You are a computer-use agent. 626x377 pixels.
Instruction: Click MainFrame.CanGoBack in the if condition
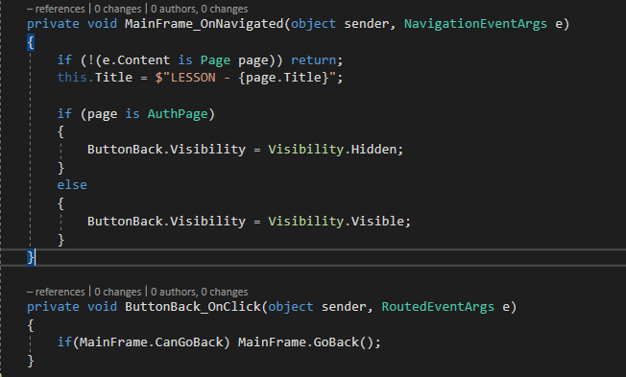[x=151, y=342]
